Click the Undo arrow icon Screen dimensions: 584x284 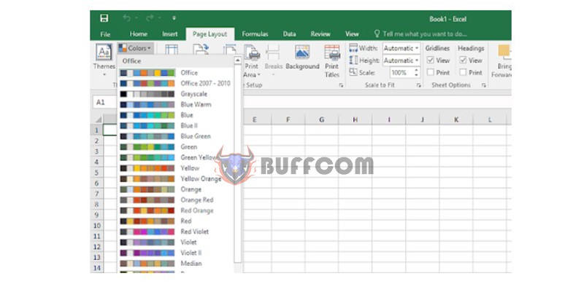(126, 18)
